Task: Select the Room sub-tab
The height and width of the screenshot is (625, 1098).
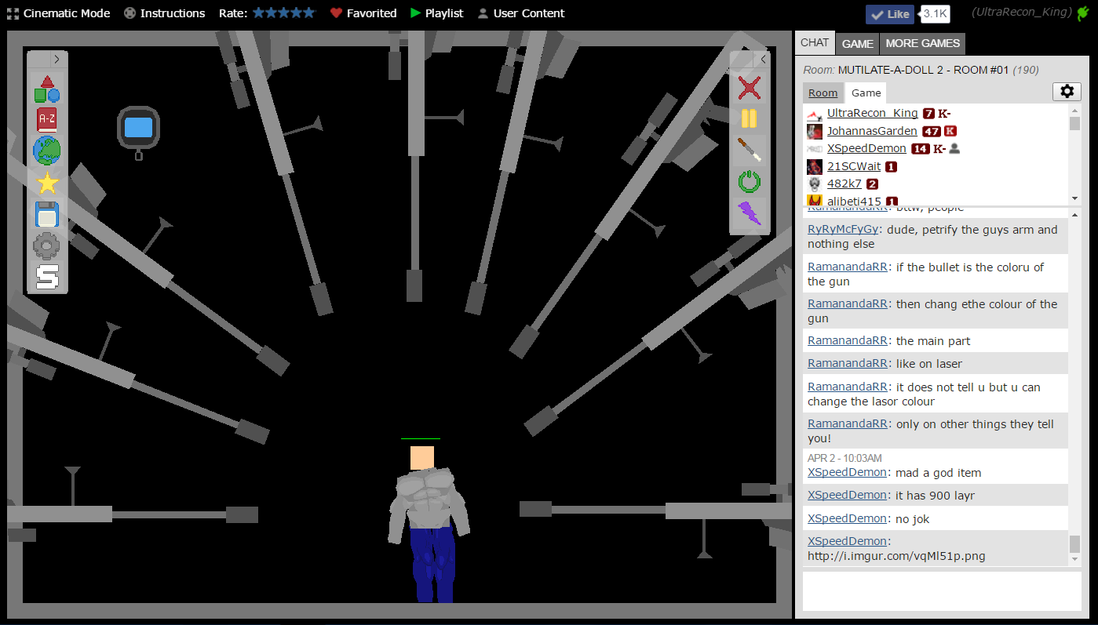Action: [x=823, y=93]
